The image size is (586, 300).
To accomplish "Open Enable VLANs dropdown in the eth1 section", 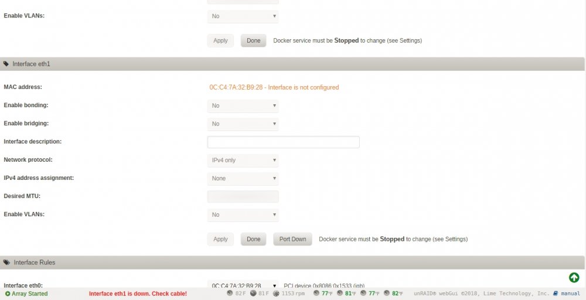I will tap(243, 214).
